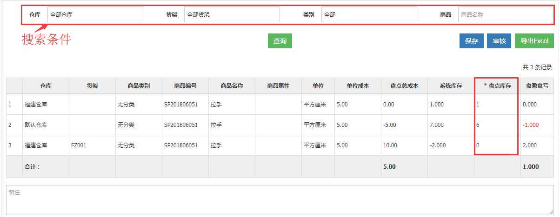Select the 默认仓库 cell in row 2
The width and height of the screenshot is (560, 217).
(36, 125)
